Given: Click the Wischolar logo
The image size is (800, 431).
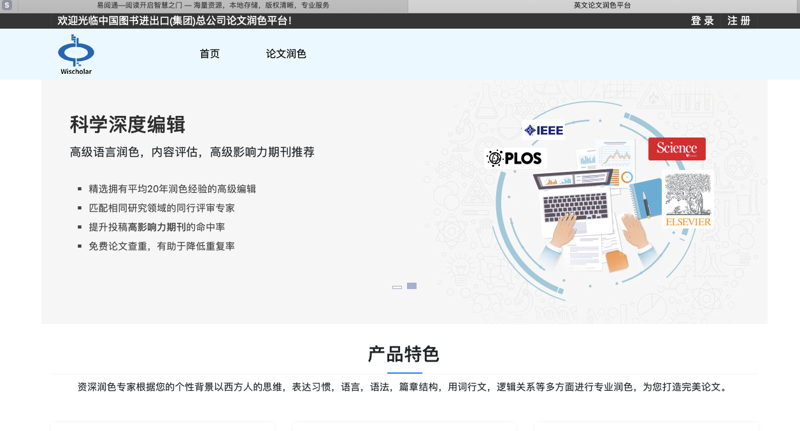Looking at the screenshot, I should coord(76,54).
